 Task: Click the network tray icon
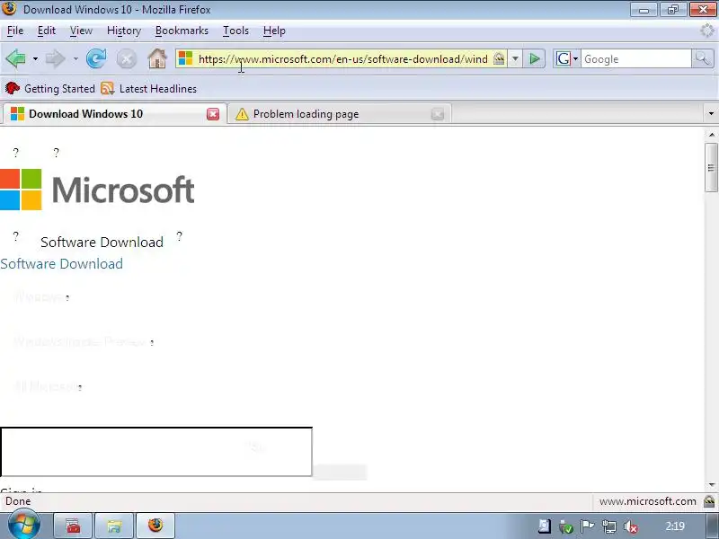[x=609, y=526]
